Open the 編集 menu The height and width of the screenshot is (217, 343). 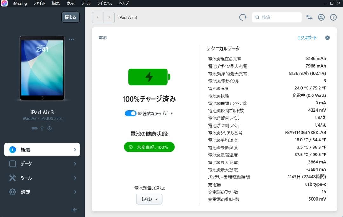tap(56, 3)
